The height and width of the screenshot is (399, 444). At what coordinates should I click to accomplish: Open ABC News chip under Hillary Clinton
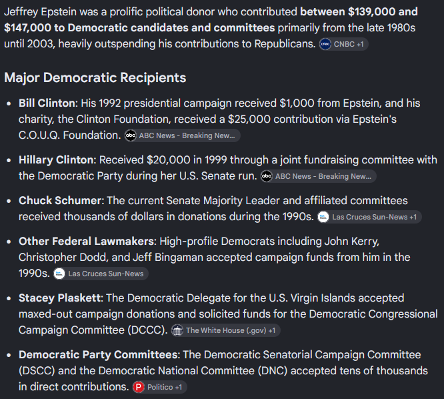point(319,176)
